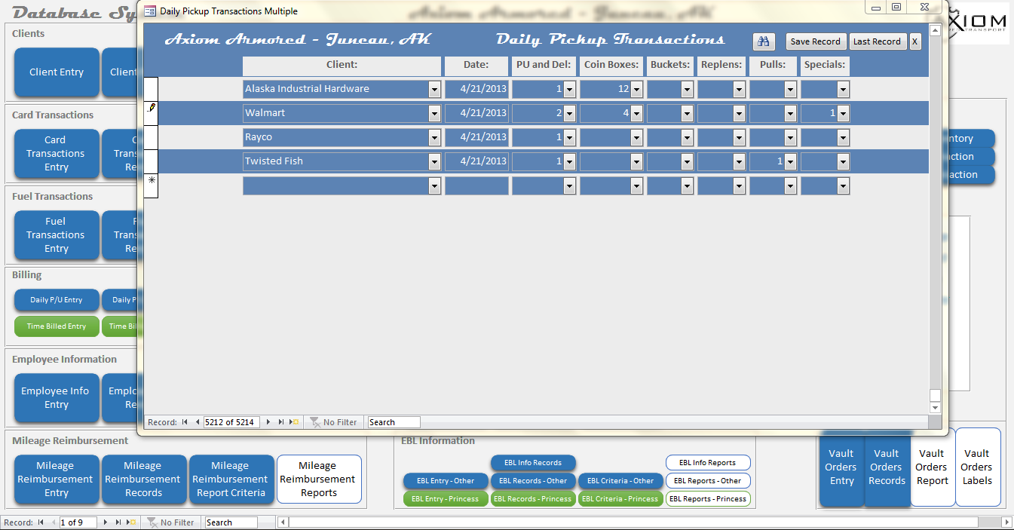Open Replens dropdown in Alaska Industrial Hardware row
Screen dimensions: 1014x530
tap(739, 90)
